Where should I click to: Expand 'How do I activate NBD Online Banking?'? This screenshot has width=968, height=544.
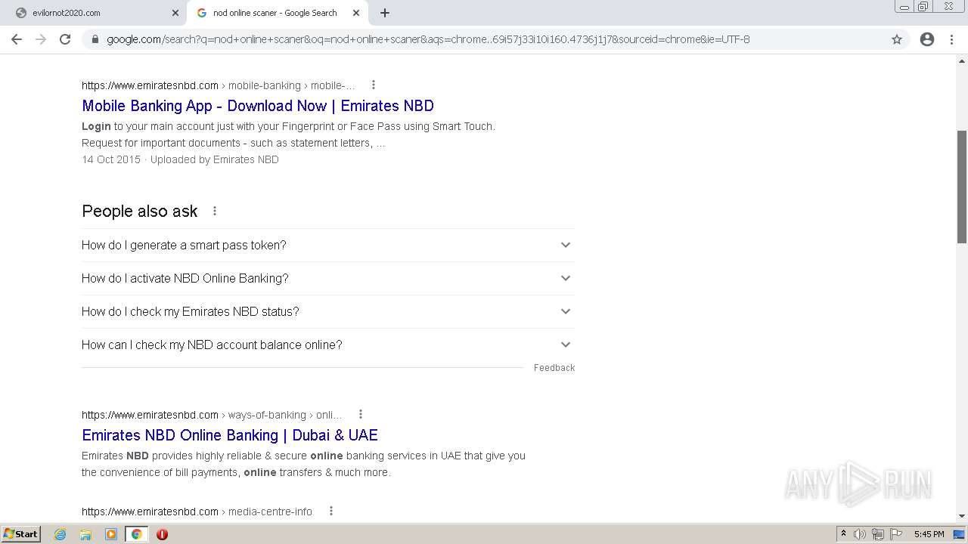point(328,278)
